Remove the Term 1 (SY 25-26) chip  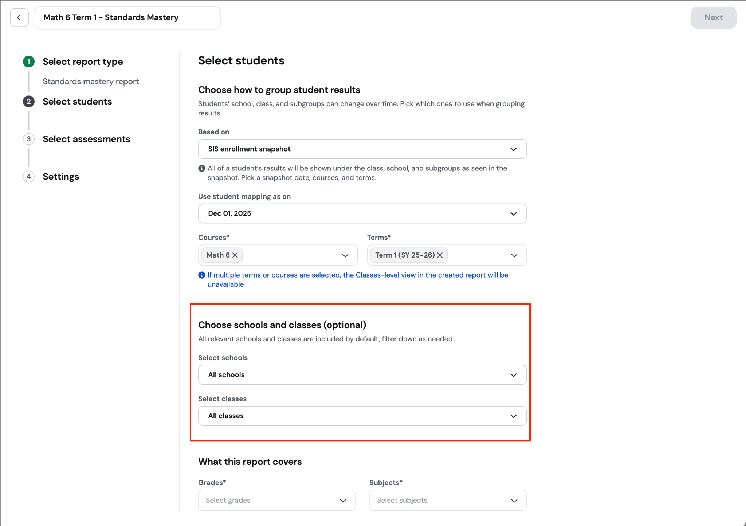[440, 255]
